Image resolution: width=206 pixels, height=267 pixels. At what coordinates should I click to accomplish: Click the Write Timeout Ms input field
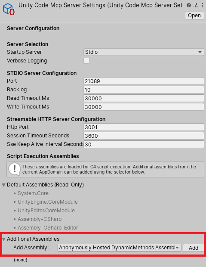click(144, 107)
